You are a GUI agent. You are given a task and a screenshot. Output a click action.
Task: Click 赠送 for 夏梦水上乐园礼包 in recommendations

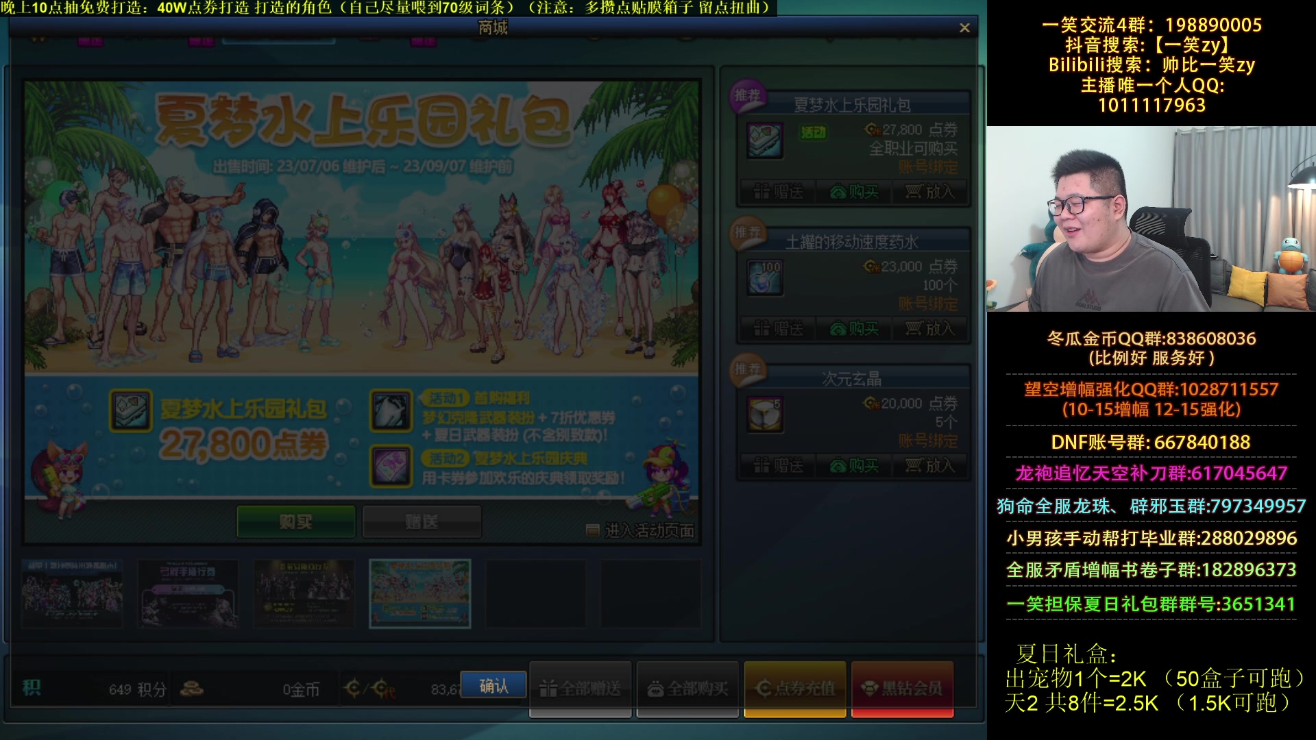tap(779, 192)
